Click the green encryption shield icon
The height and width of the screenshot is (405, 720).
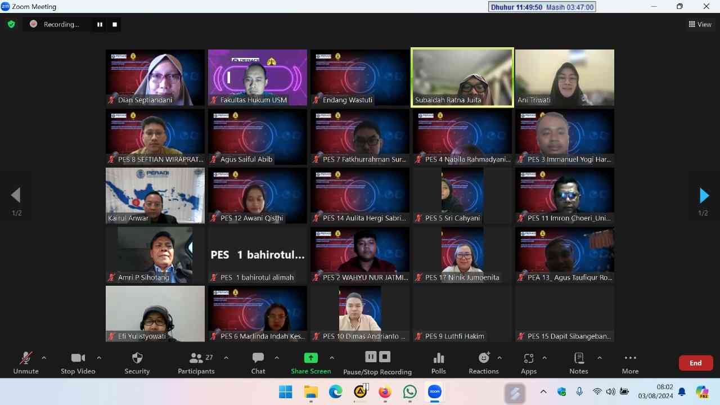[x=11, y=24]
